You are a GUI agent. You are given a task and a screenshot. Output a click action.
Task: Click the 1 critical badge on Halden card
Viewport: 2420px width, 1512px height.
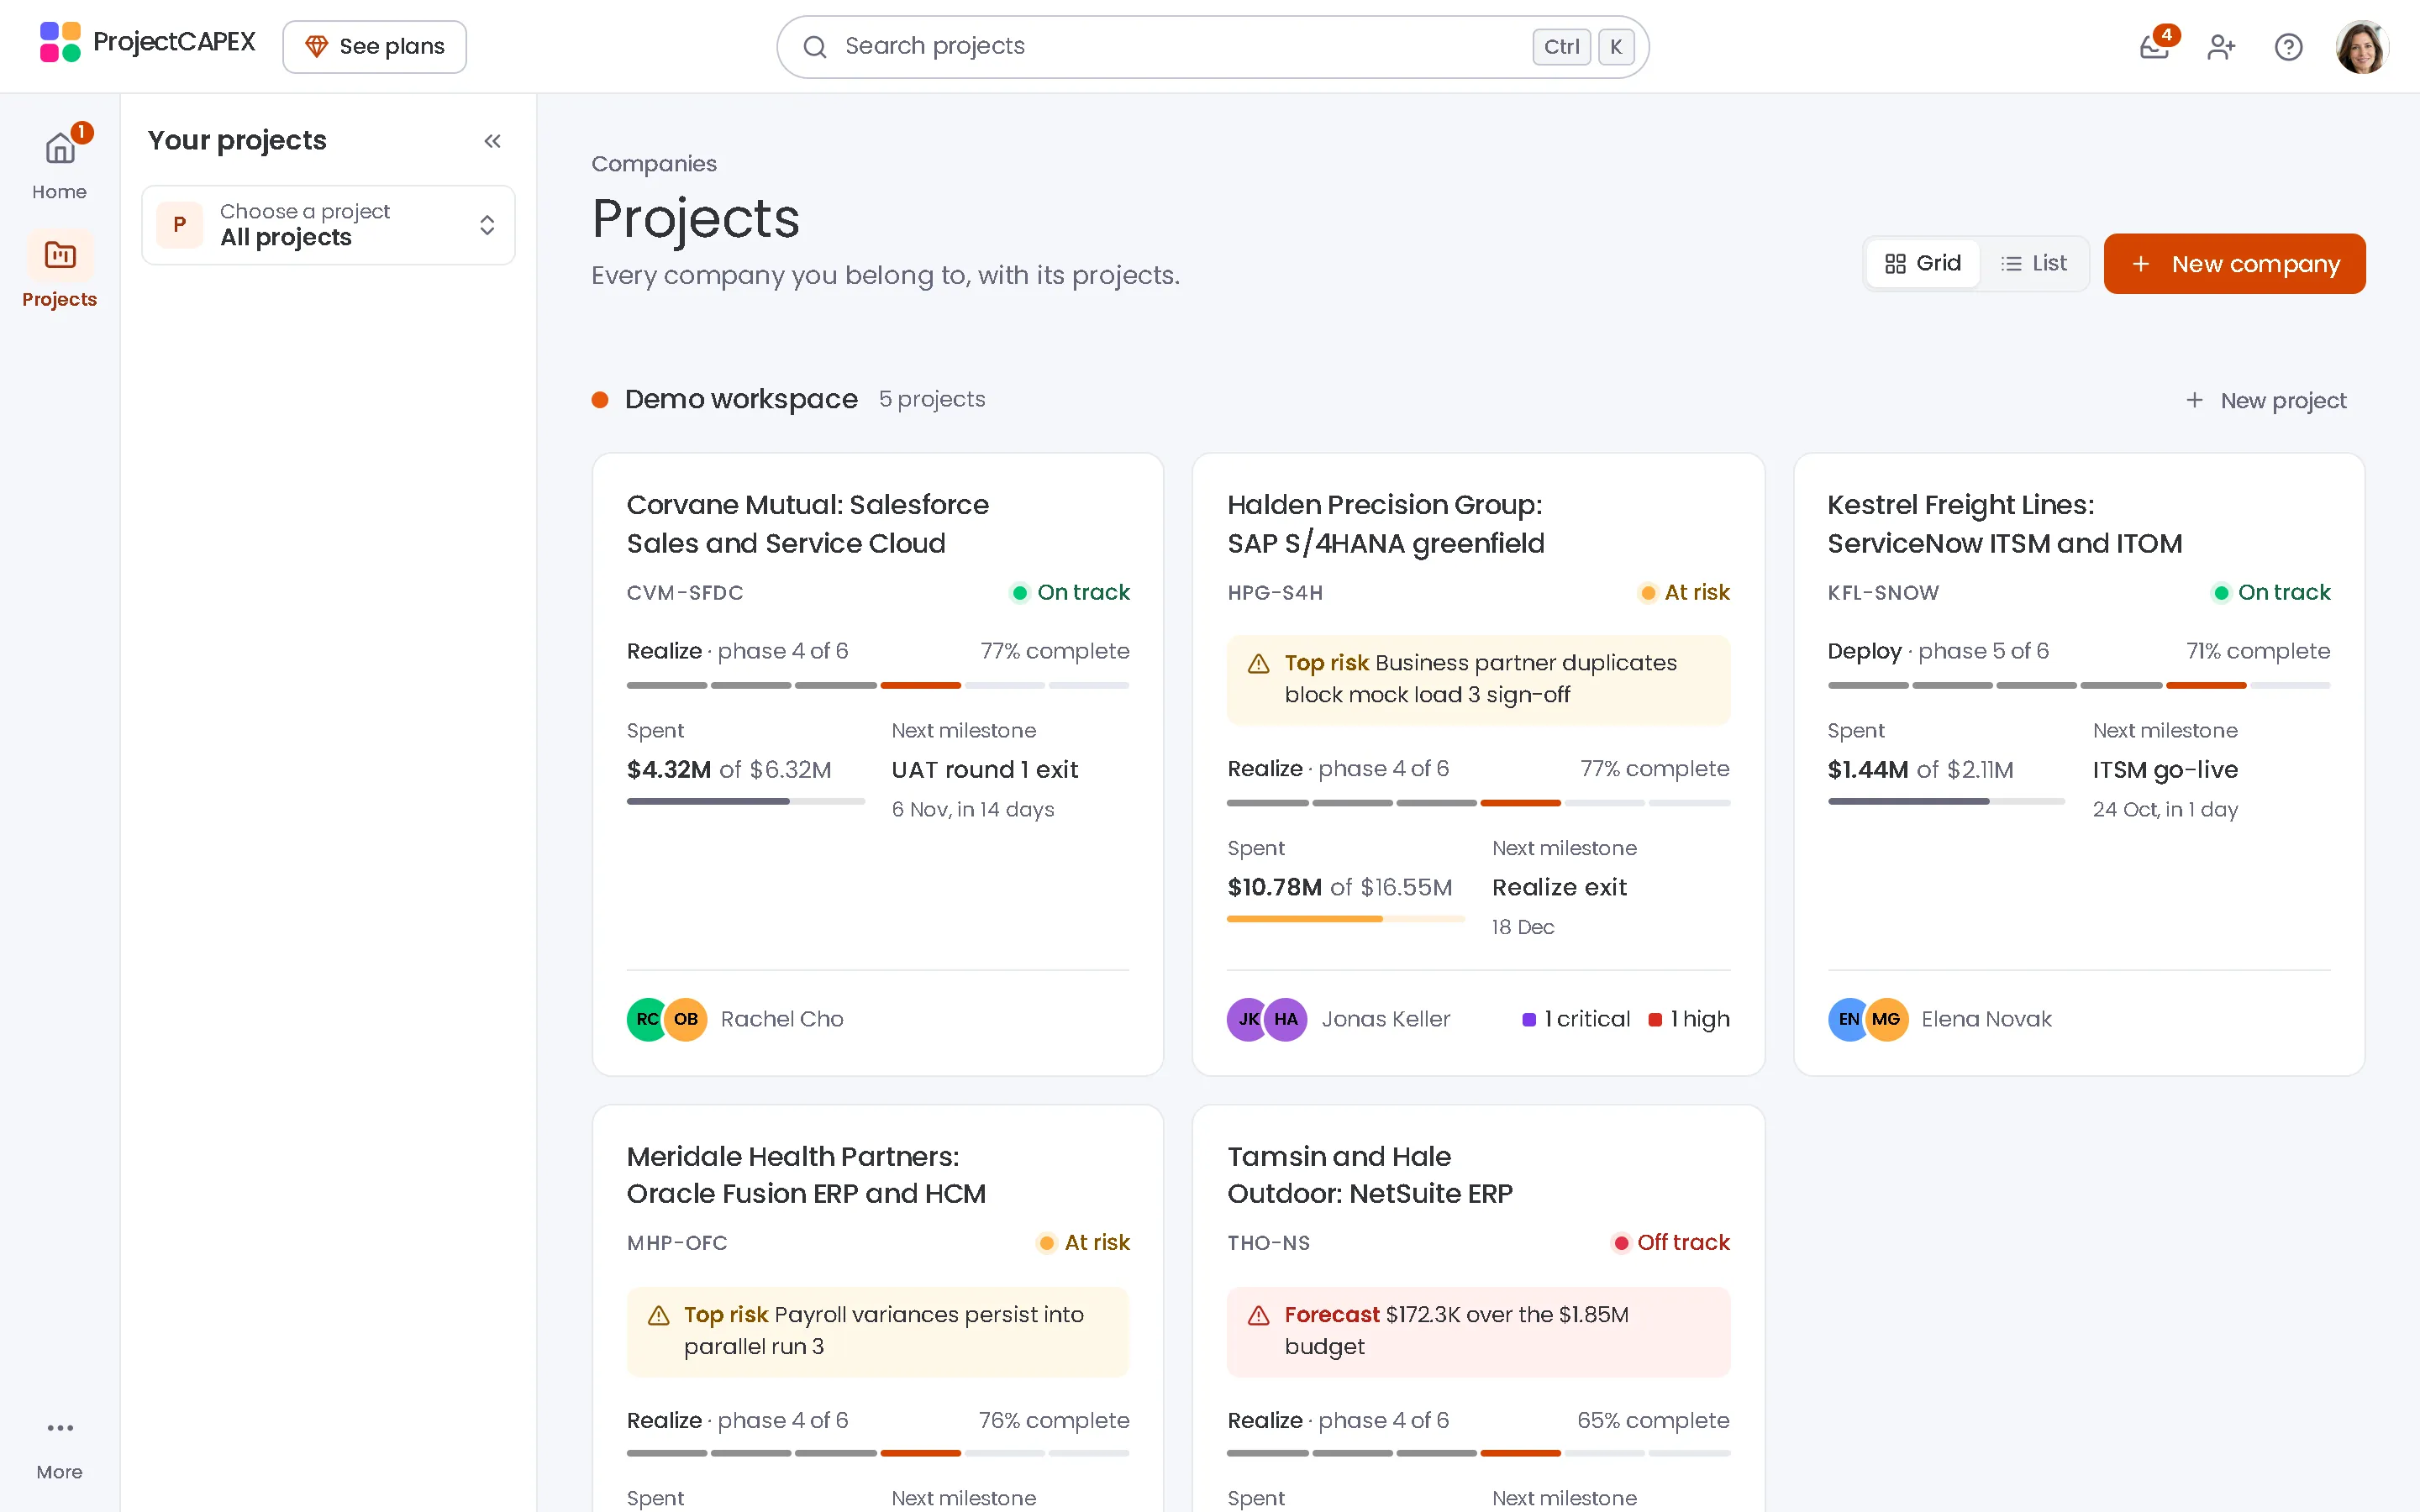[x=1576, y=1019]
